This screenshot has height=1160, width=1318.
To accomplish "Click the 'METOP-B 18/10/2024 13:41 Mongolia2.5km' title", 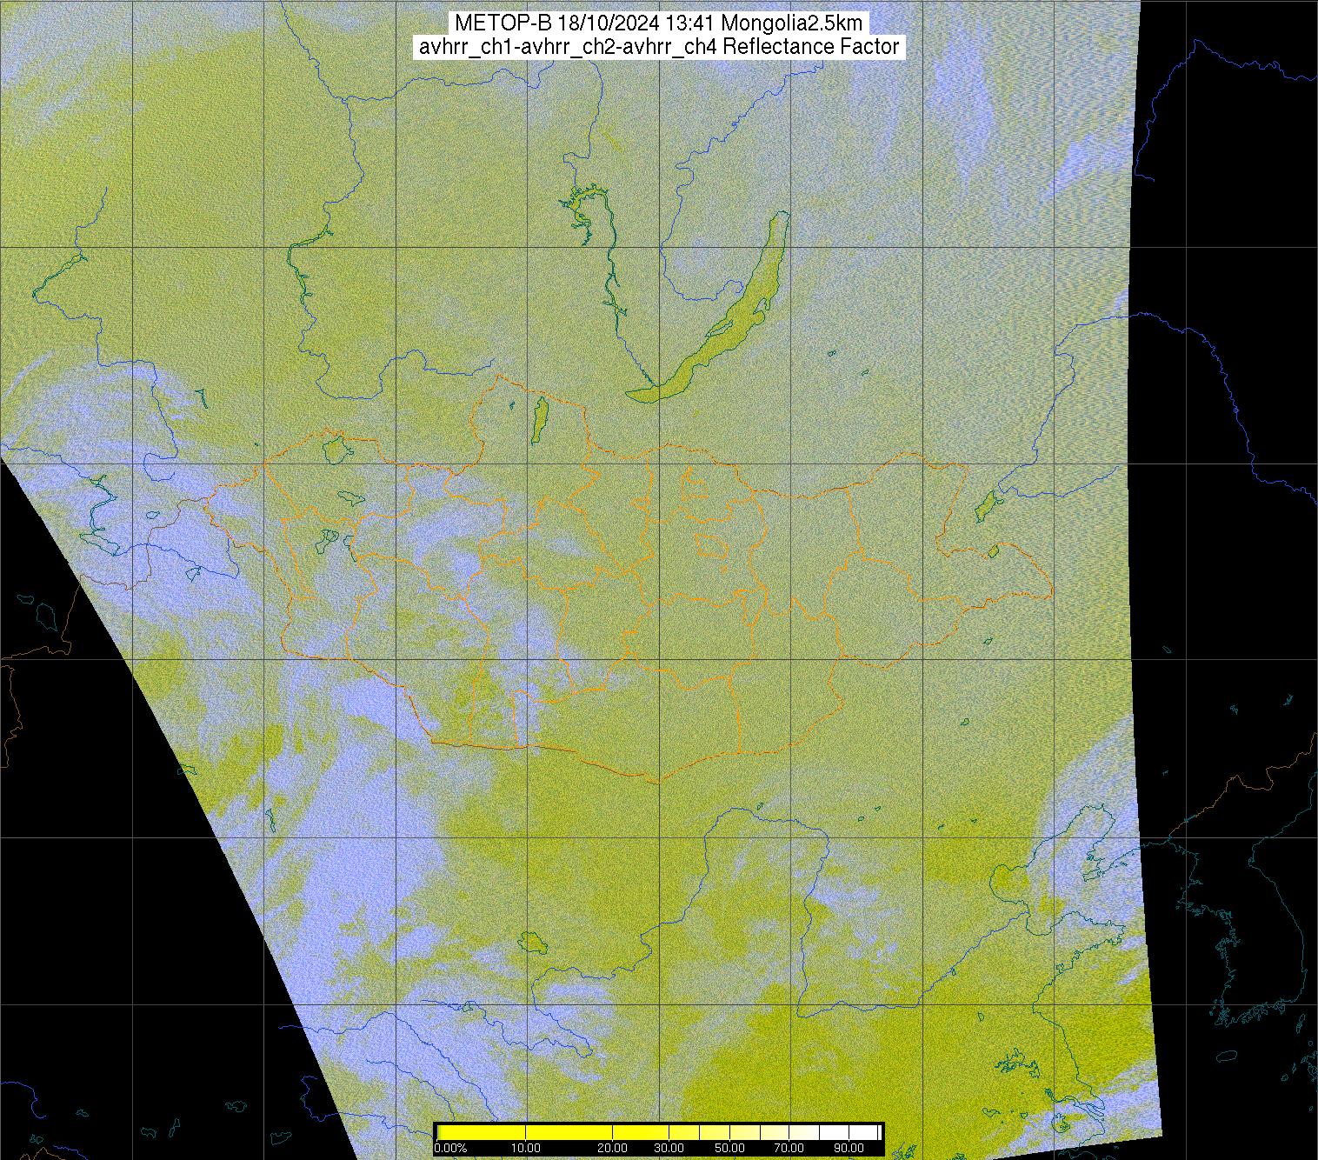I will coord(659,23).
